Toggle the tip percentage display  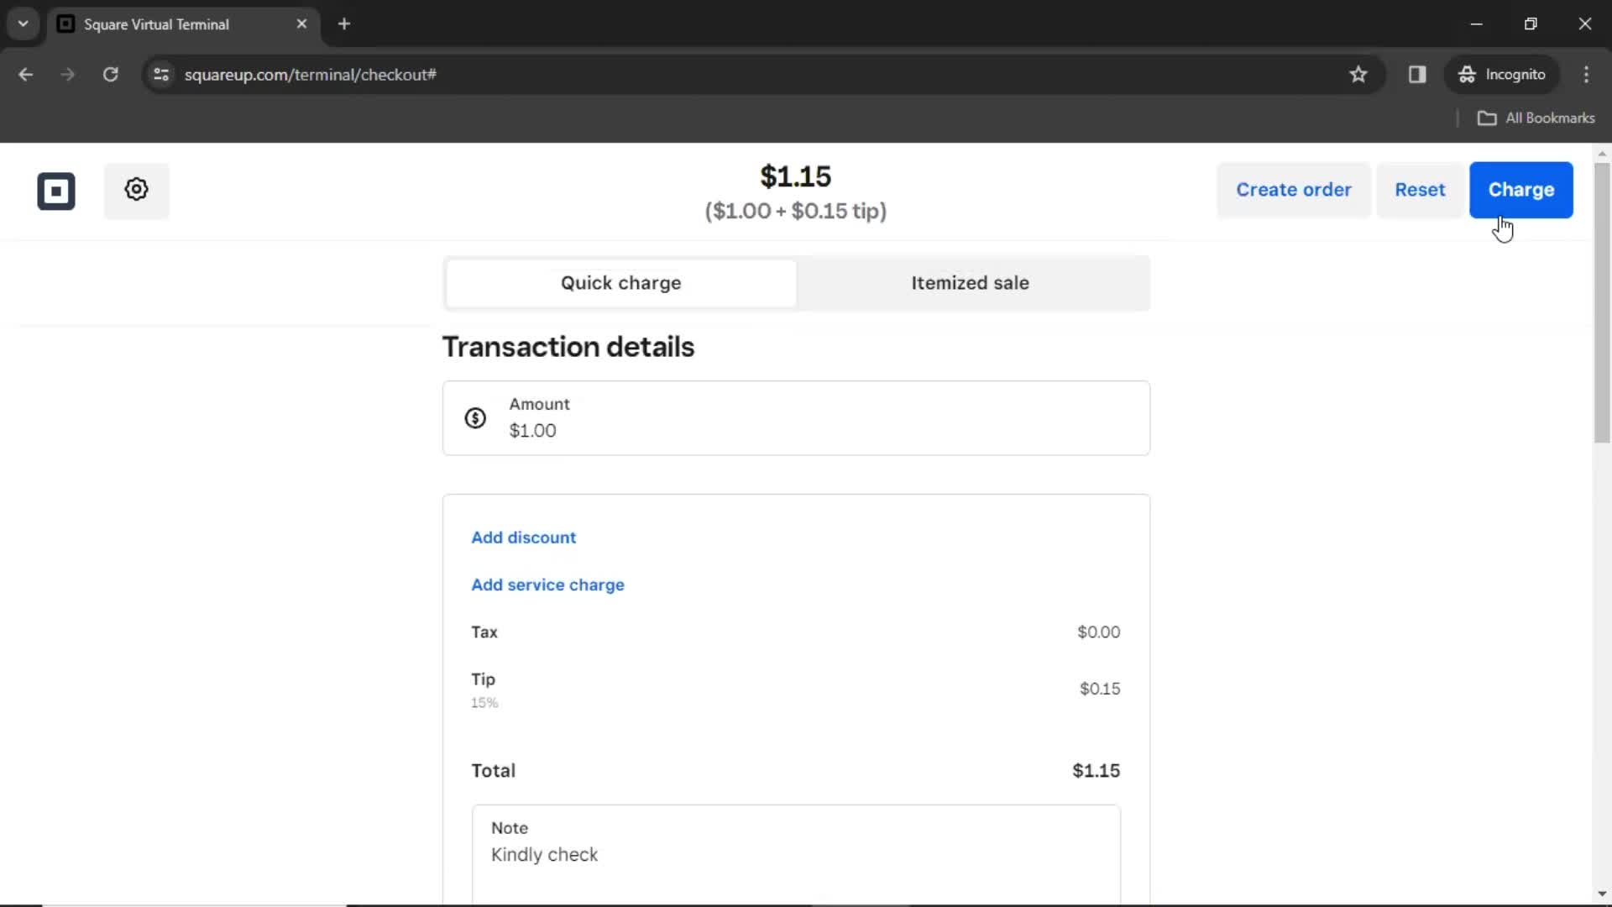(484, 702)
